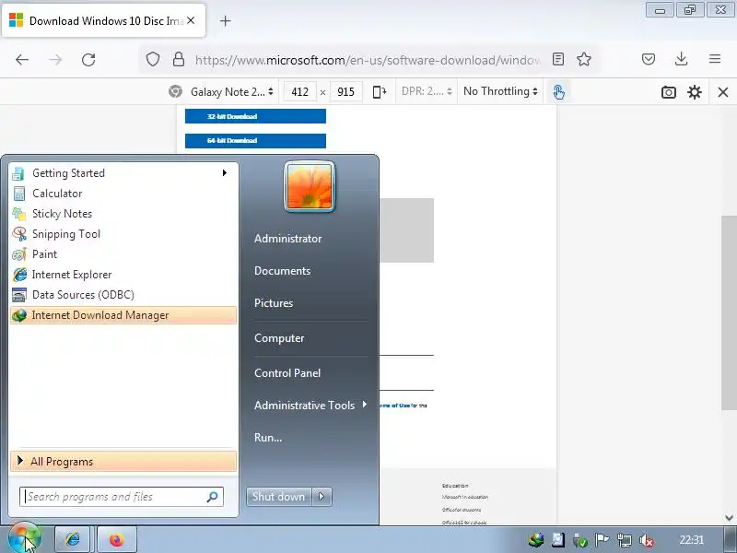Click the scrollbar down arrow

coord(729,518)
